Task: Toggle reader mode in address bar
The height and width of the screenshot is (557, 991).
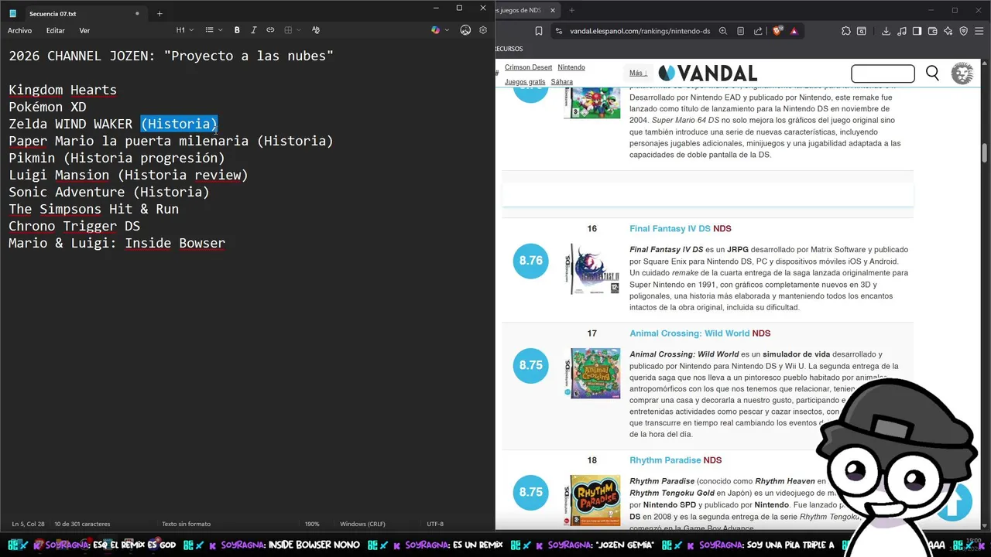Action: click(740, 31)
